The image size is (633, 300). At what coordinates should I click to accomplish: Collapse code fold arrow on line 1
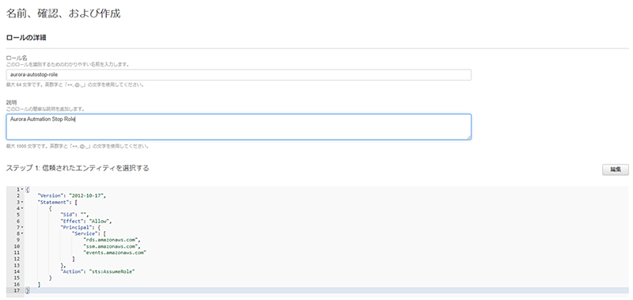pyautogui.click(x=22, y=189)
